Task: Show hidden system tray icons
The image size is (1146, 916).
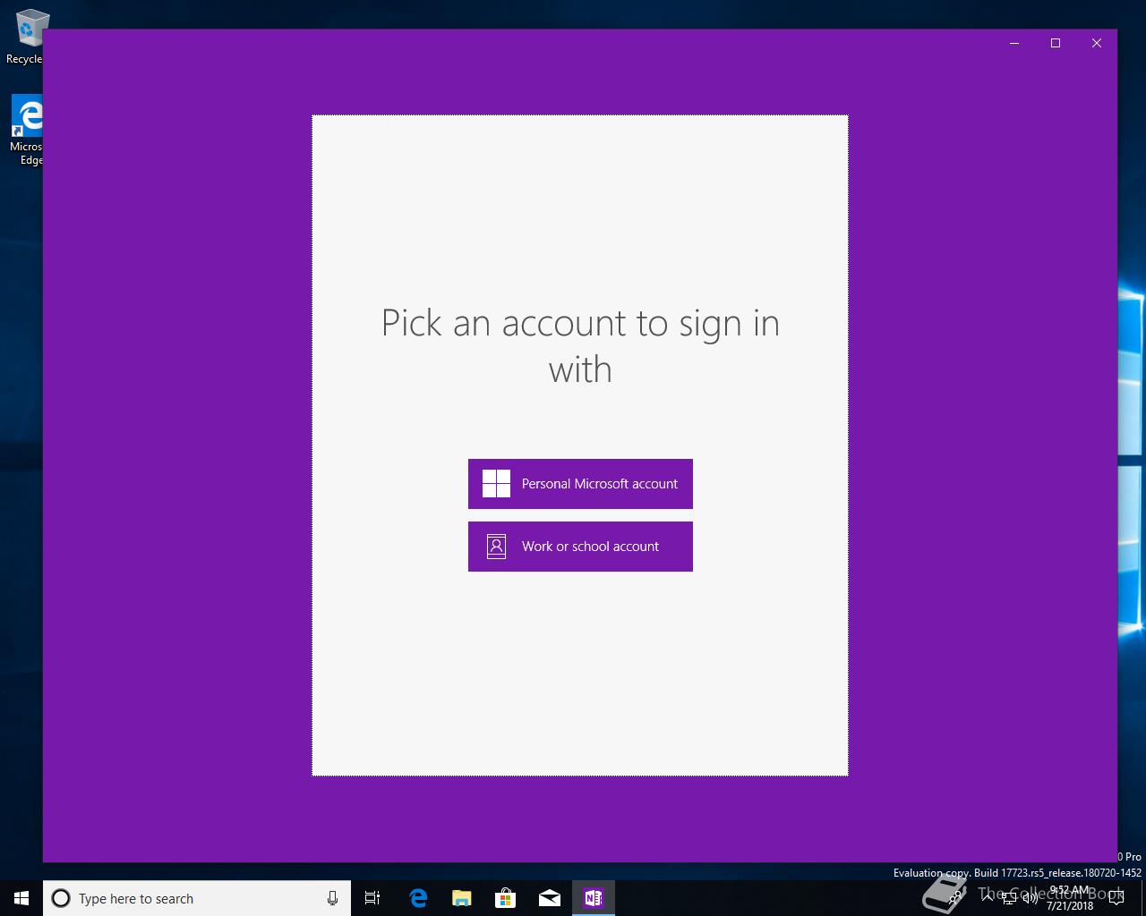Action: (988, 898)
